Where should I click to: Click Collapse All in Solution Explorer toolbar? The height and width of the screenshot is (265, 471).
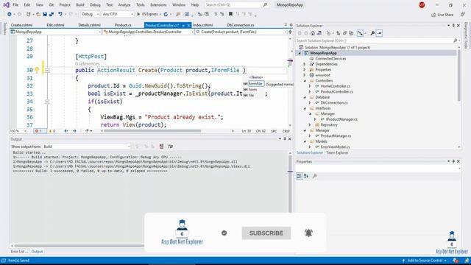[x=344, y=33]
